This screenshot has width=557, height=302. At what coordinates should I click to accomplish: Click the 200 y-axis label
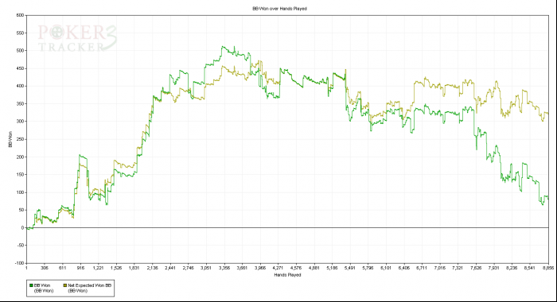point(20,157)
